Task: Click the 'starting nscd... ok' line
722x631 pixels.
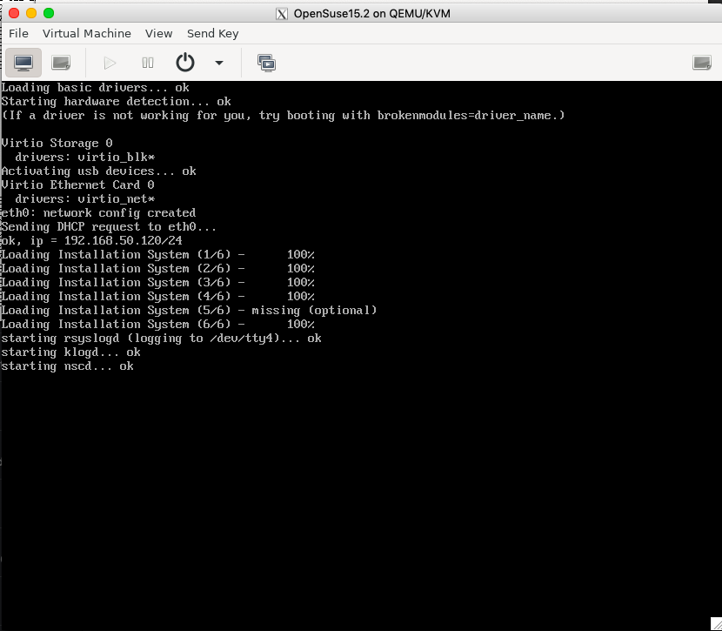Action: 67,366
